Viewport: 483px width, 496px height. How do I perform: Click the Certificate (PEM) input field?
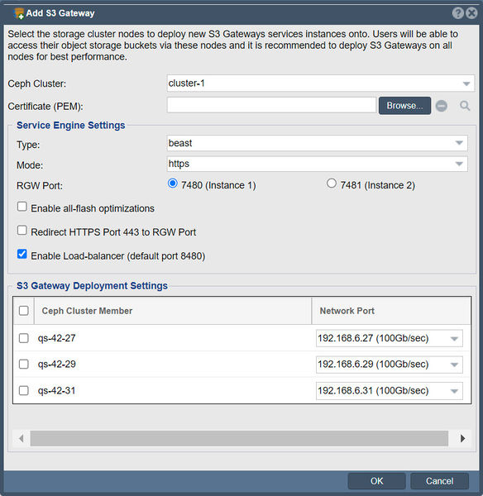271,105
